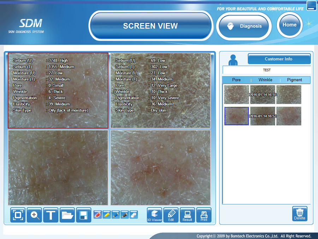Select the eraser tool

(134, 215)
